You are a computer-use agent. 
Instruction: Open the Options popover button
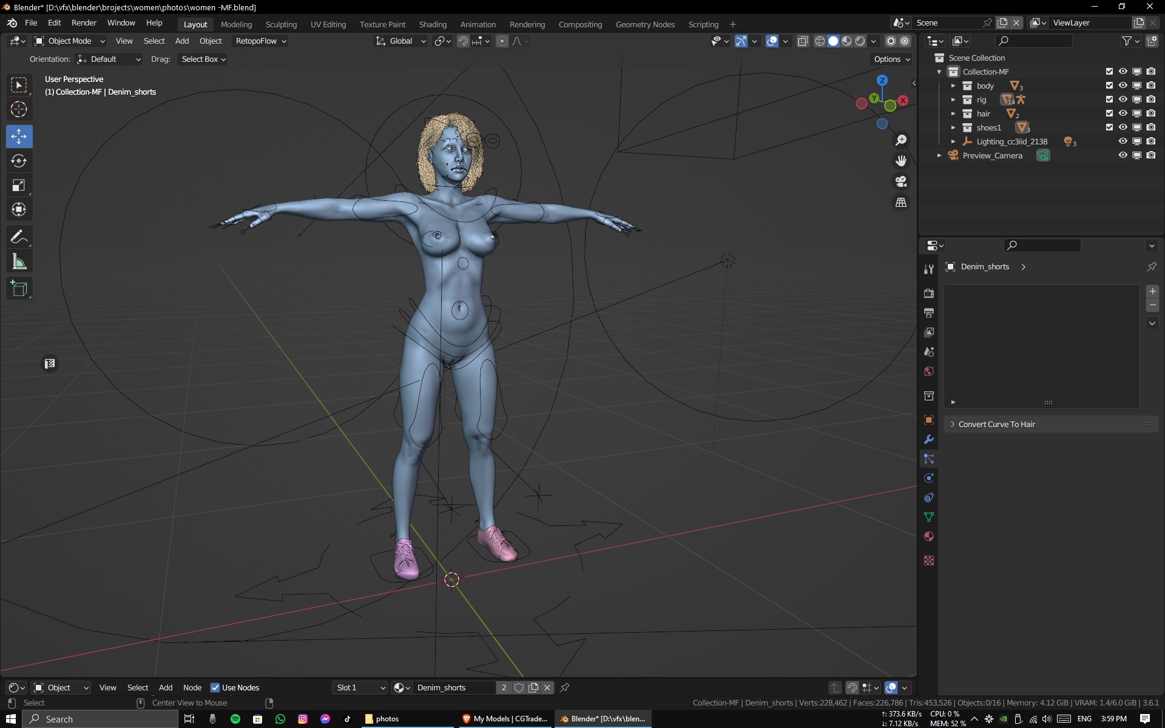click(891, 59)
